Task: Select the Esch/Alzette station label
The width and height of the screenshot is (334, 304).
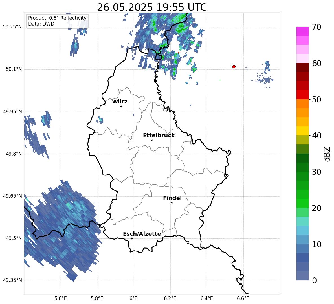Action: pyautogui.click(x=142, y=234)
